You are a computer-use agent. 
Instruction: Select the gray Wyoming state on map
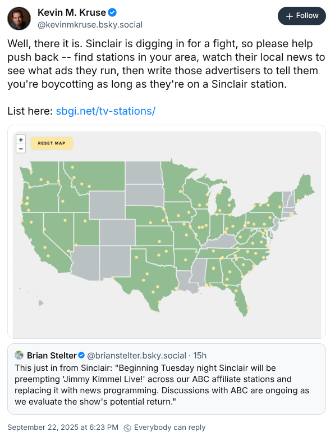coord(107,205)
